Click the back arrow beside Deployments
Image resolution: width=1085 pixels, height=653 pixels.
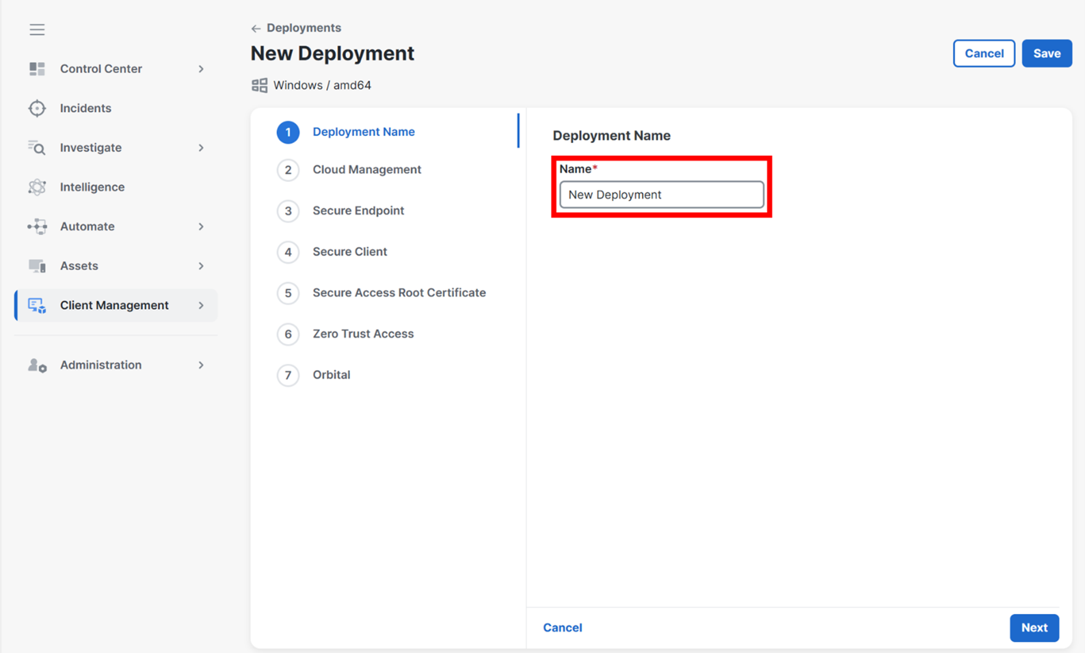256,29
